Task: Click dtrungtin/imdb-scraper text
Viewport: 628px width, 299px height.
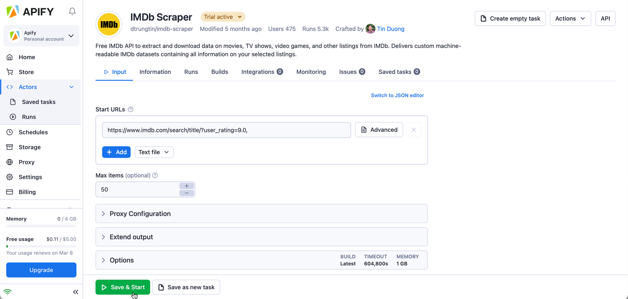Action: point(162,29)
